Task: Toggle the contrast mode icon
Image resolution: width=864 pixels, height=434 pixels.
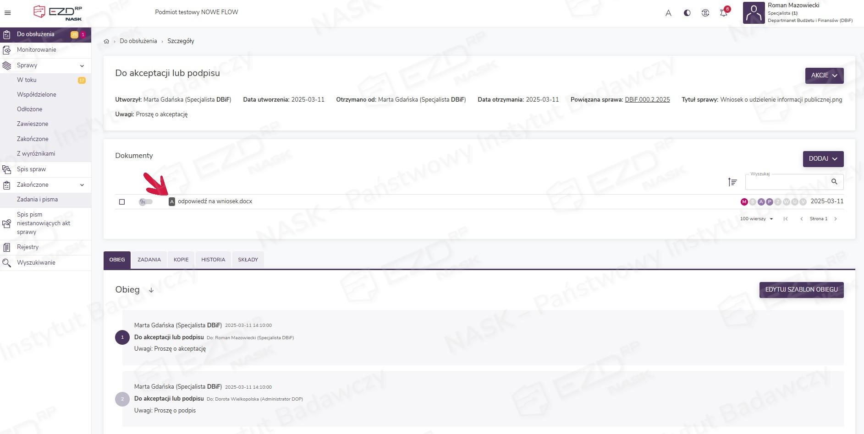Action: click(x=687, y=13)
